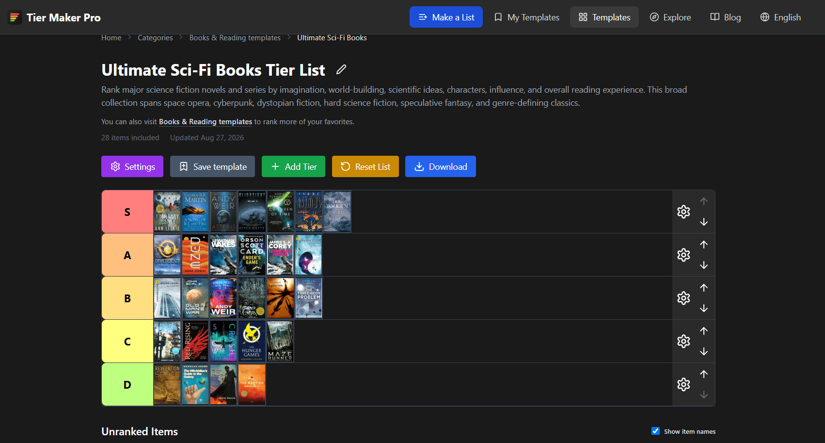The height and width of the screenshot is (443, 825).
Task: Select Leviathan Wakes cover
Action: (223, 255)
